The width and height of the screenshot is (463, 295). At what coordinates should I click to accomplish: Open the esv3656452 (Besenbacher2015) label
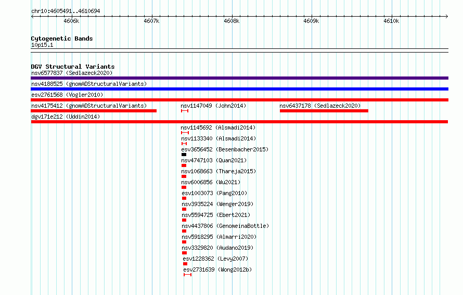tap(225, 149)
